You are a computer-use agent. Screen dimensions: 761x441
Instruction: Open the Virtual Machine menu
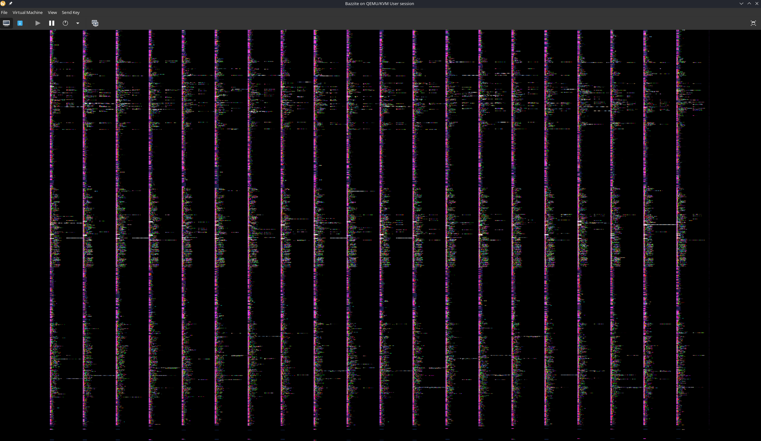[28, 13]
